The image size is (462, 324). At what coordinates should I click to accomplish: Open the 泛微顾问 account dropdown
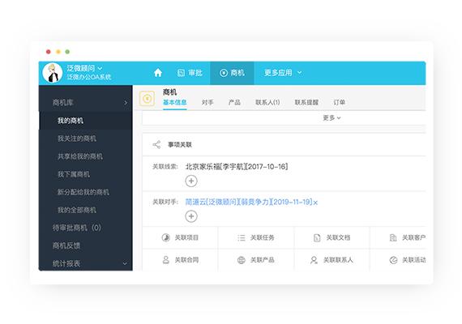coord(84,68)
